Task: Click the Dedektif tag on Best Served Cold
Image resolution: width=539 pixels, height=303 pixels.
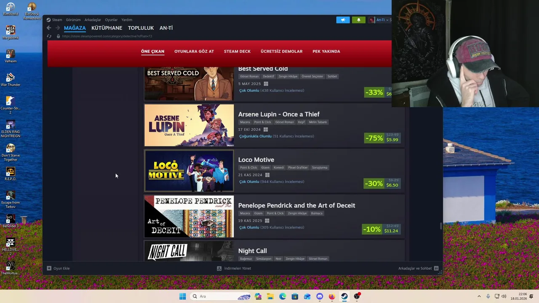Action: point(268,77)
